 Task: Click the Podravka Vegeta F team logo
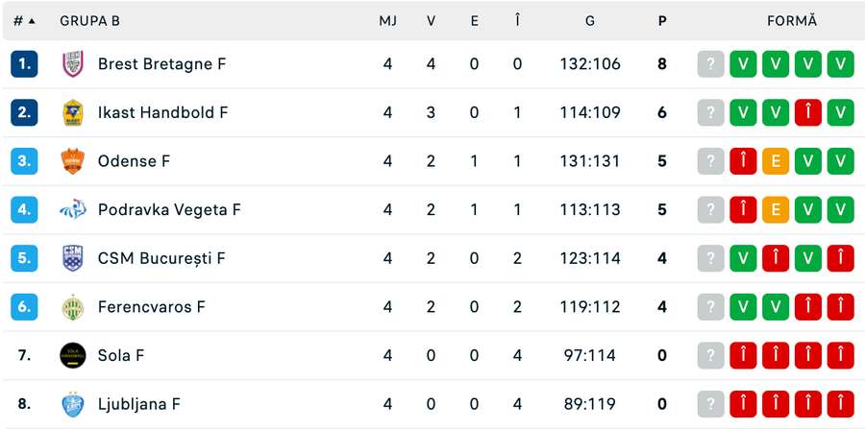pos(73,209)
